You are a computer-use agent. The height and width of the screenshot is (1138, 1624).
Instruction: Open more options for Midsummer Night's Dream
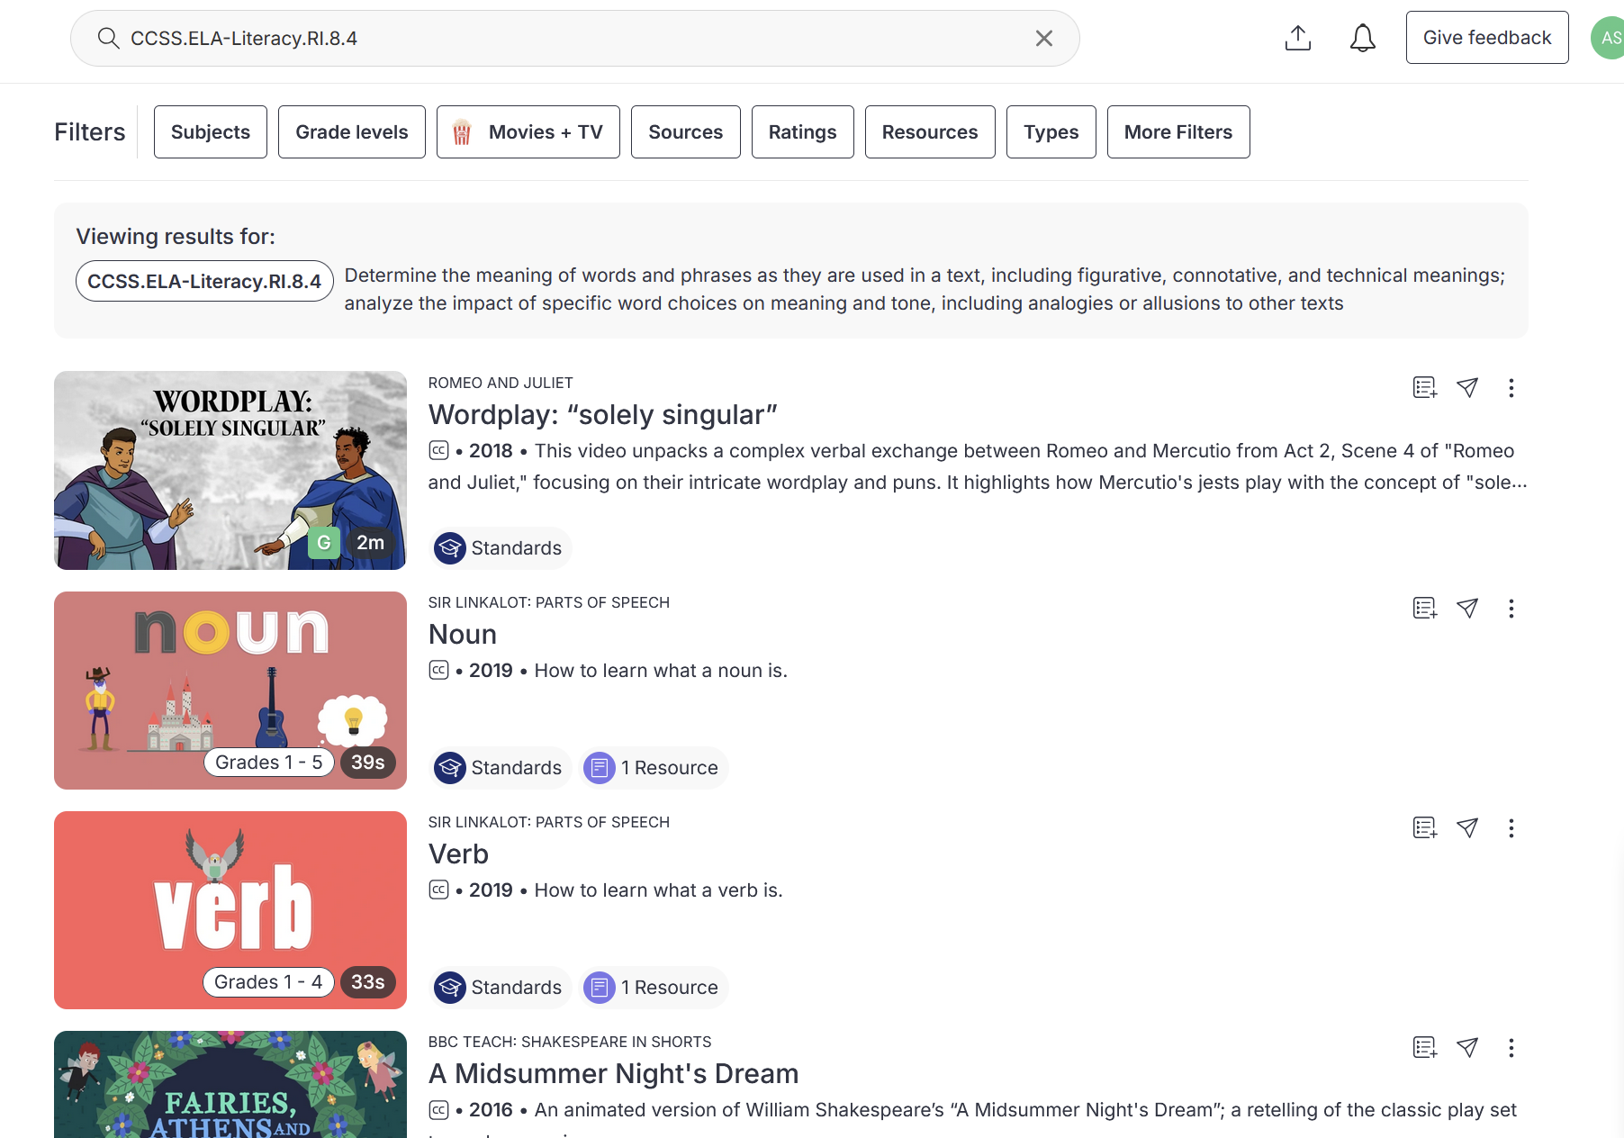click(x=1511, y=1047)
